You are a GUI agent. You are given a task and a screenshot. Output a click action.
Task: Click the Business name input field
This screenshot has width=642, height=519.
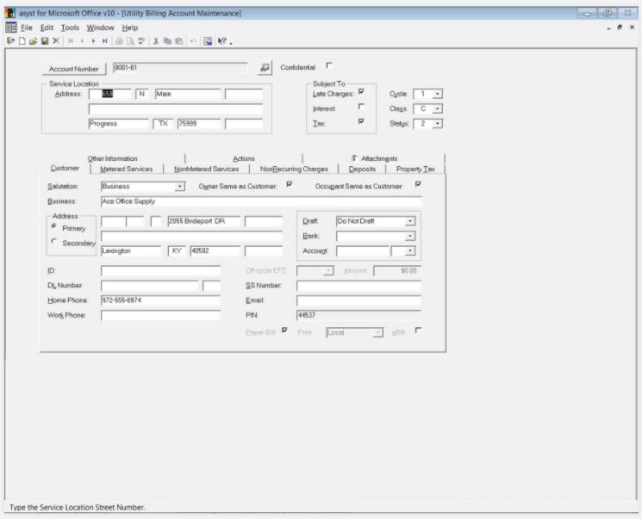pyautogui.click(x=261, y=201)
